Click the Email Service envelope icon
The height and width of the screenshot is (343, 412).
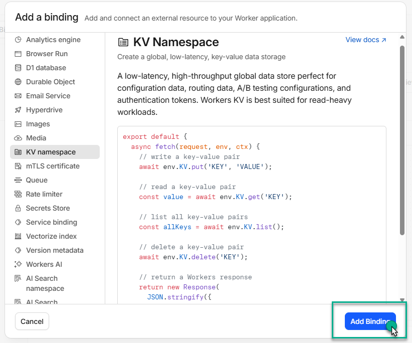click(18, 96)
